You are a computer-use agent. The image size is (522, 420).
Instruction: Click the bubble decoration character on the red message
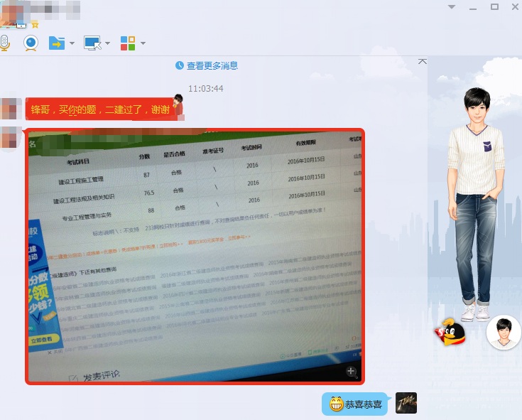click(178, 105)
